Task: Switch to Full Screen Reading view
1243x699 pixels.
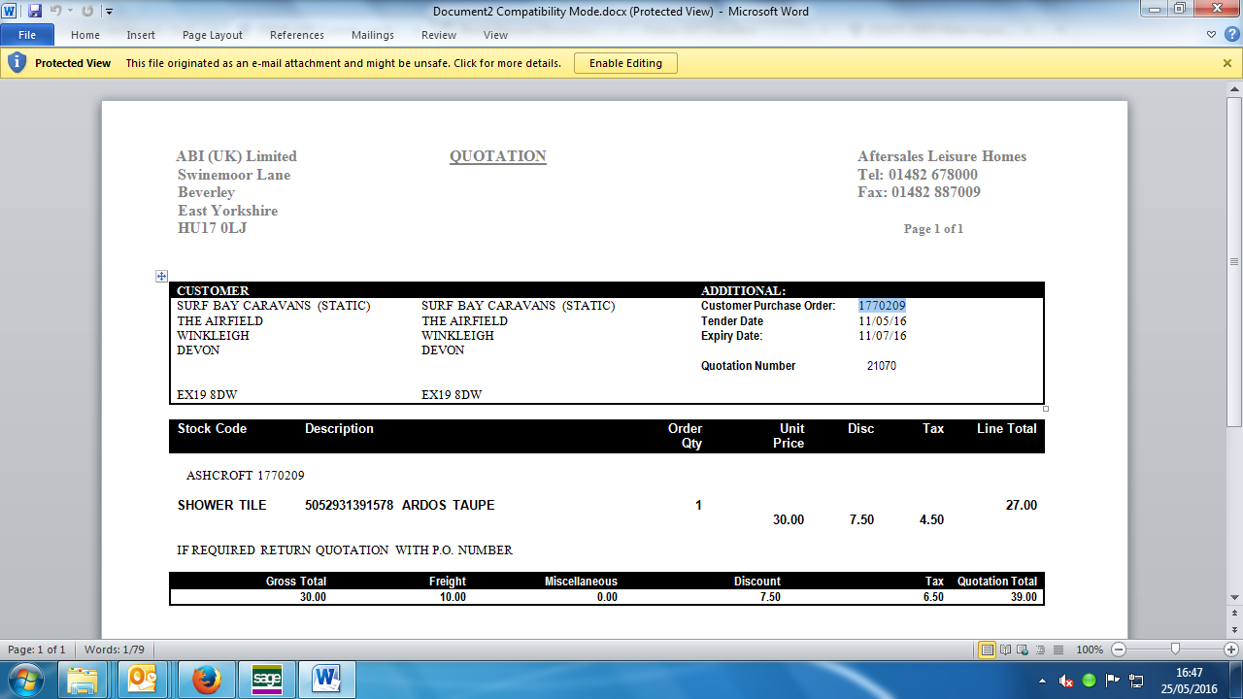Action: 1004,649
